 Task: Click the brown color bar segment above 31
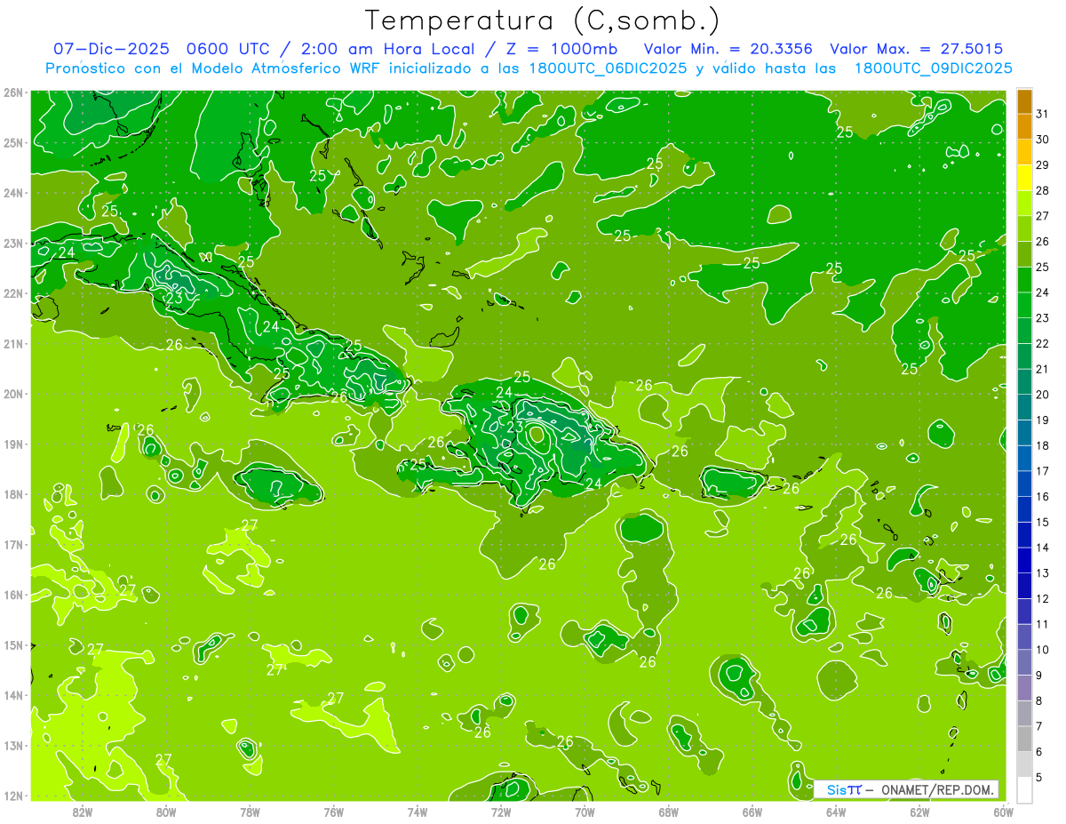[1024, 101]
